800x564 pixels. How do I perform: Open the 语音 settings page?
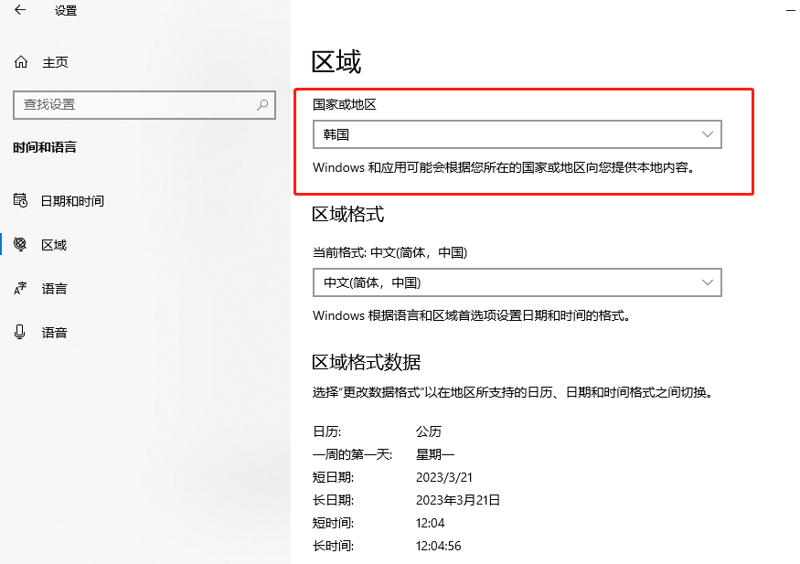(54, 333)
